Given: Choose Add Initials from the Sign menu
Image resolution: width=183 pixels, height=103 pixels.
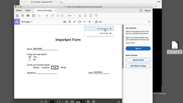Looking at the screenshot, I should coord(99,33).
